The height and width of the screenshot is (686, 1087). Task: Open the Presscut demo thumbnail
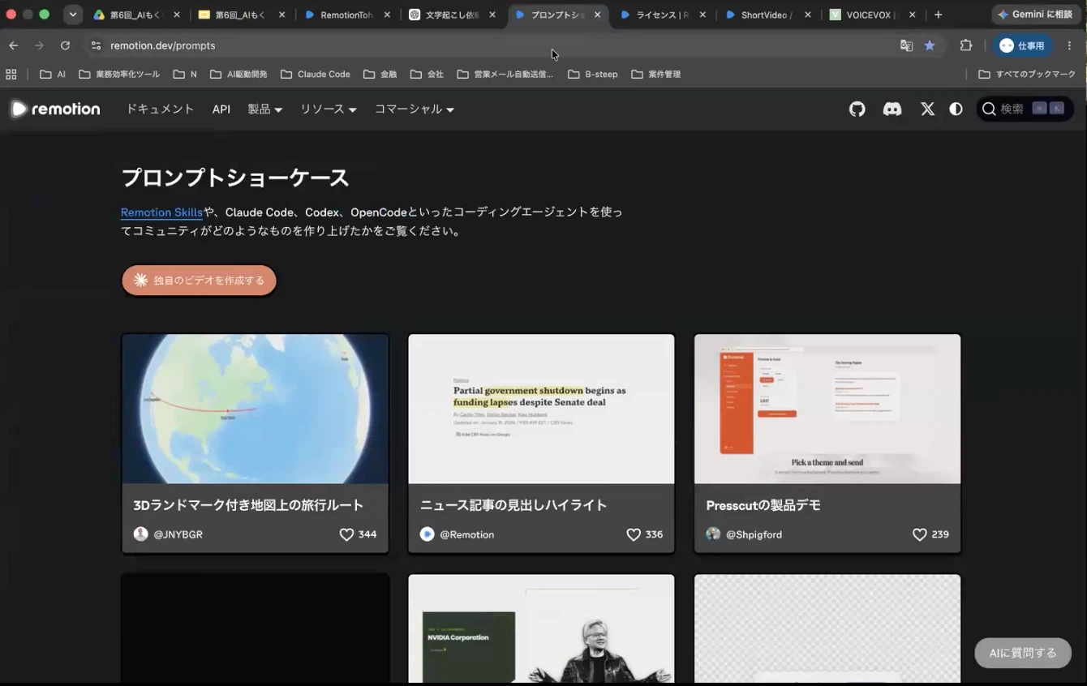click(827, 409)
